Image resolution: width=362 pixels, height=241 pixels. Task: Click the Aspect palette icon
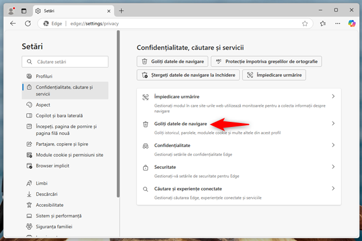click(x=29, y=105)
